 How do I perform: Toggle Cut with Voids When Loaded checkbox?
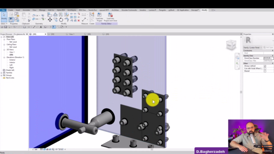265,68
